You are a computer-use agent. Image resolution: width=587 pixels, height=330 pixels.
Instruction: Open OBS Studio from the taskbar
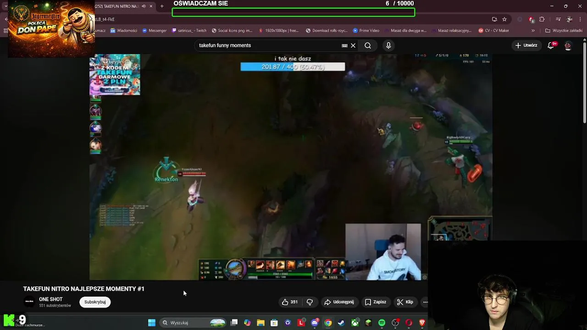(x=395, y=323)
